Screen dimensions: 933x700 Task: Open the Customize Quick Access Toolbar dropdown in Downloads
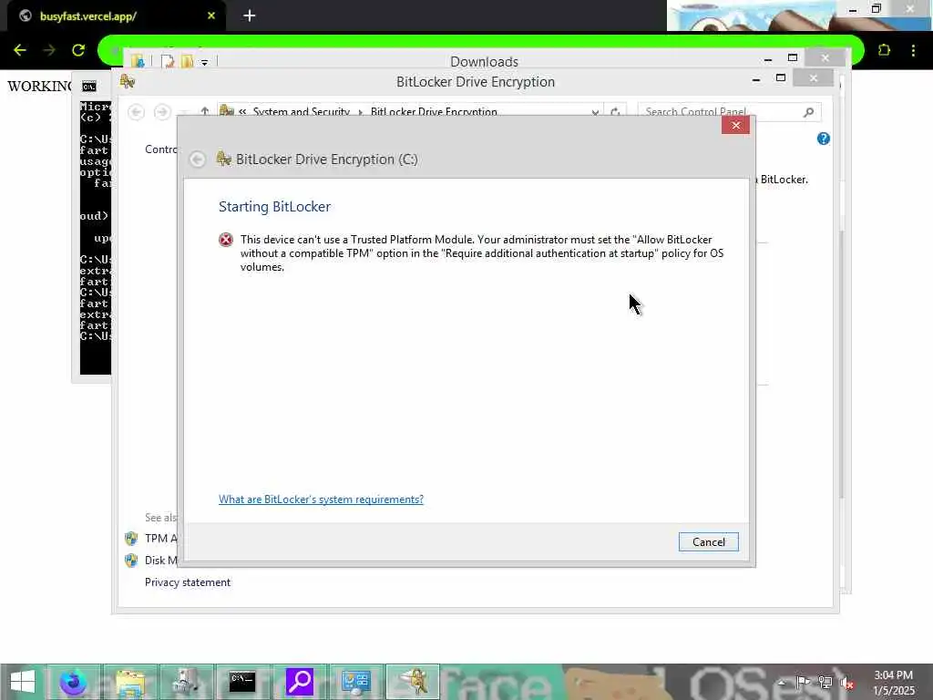pyautogui.click(x=204, y=62)
